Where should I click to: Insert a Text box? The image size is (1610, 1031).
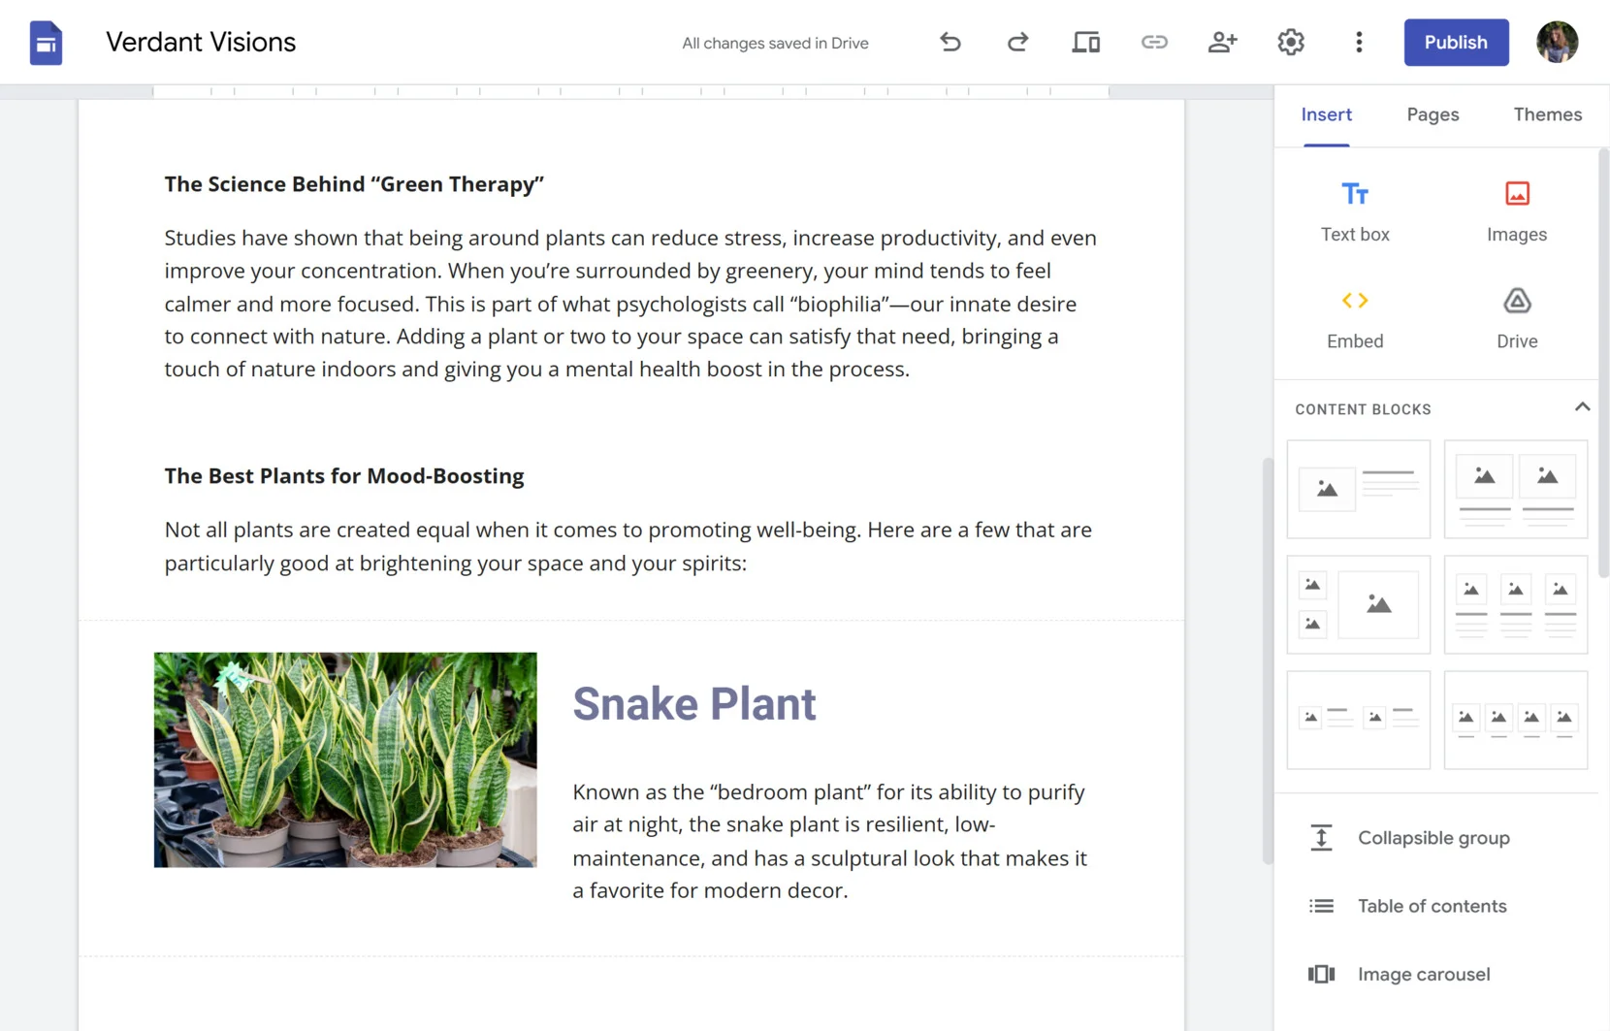pyautogui.click(x=1354, y=209)
